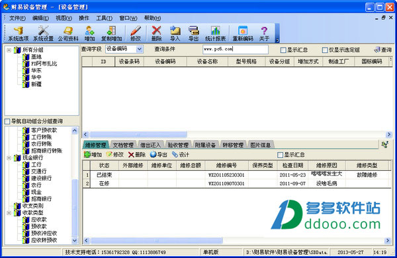Viewport: 397px width, 258px height.
Task: Toggle the top 显示汇总 checkbox
Action: click(x=283, y=50)
